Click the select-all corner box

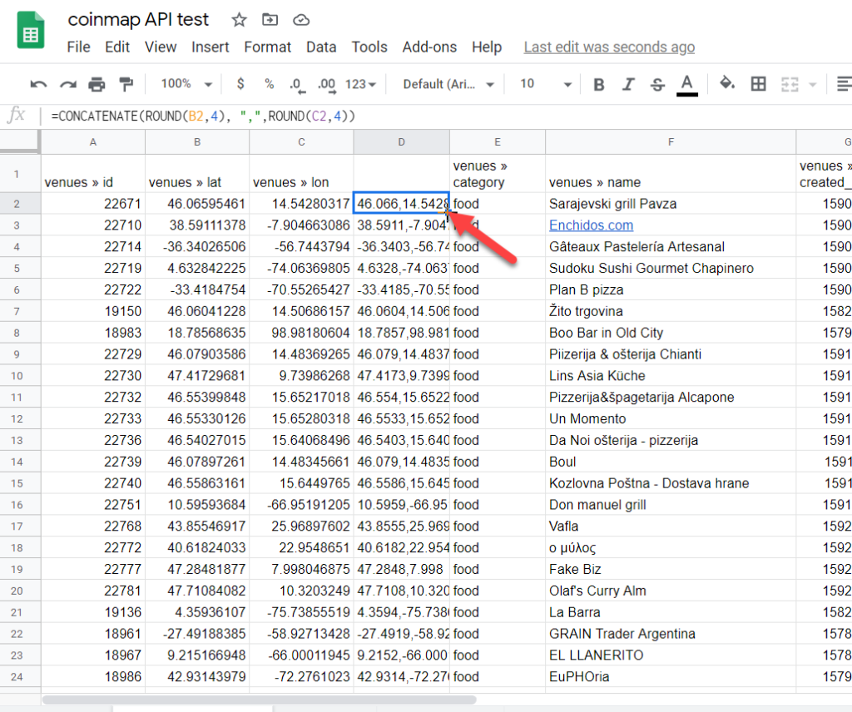[20, 142]
